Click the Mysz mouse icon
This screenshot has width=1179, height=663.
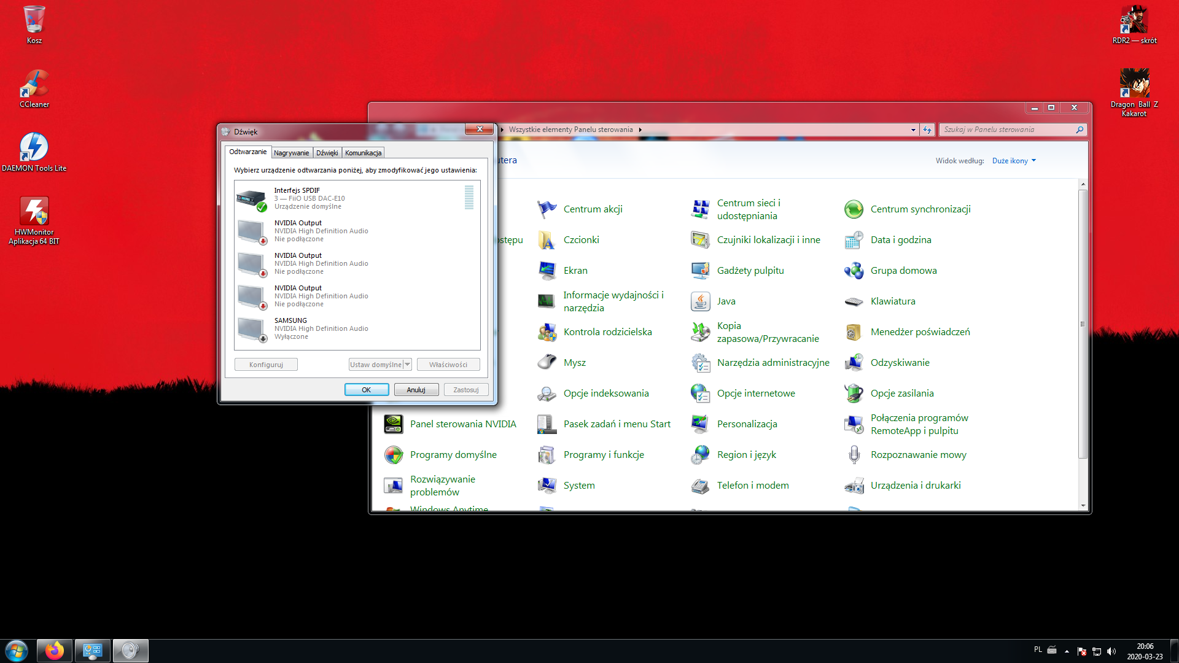point(547,363)
